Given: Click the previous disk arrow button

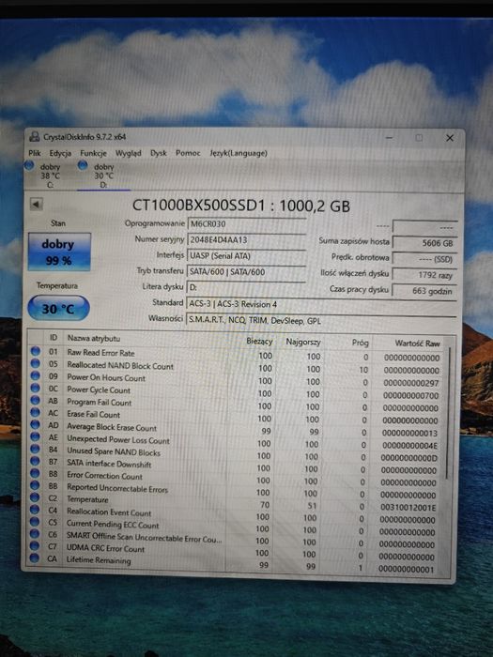Looking at the screenshot, I should pyautogui.click(x=36, y=204).
